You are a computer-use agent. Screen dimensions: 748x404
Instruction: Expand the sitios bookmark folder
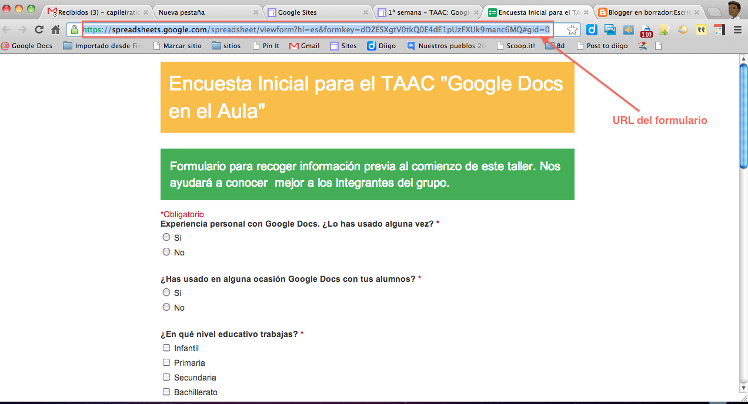coord(226,46)
